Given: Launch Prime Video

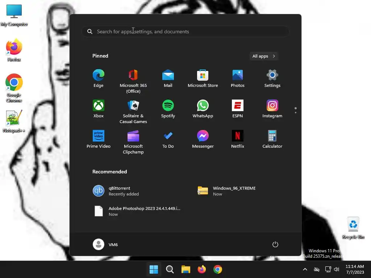Looking at the screenshot, I should click(x=99, y=139).
